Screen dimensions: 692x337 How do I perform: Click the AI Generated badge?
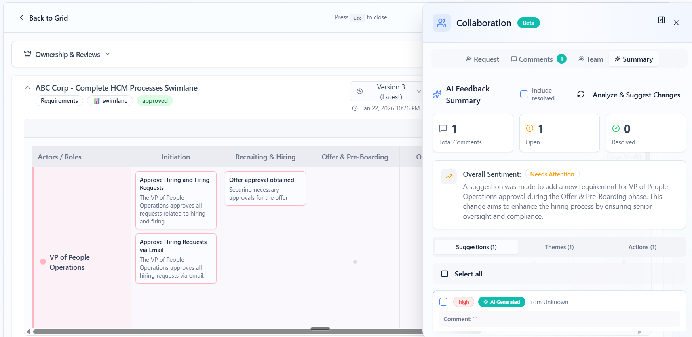(x=502, y=302)
